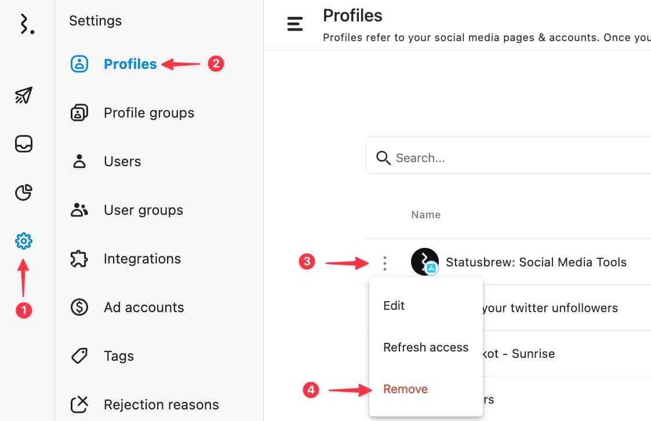This screenshot has width=651, height=421.
Task: Open three-dot menu for Statusbrew profile
Action: tap(384, 263)
